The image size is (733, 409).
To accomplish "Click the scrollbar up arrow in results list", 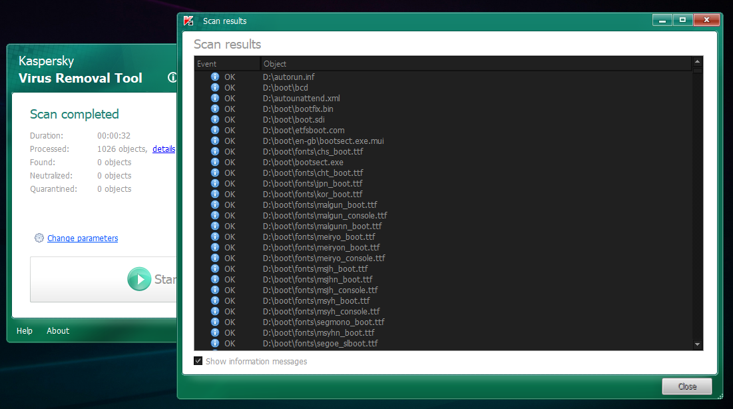I will [x=698, y=62].
